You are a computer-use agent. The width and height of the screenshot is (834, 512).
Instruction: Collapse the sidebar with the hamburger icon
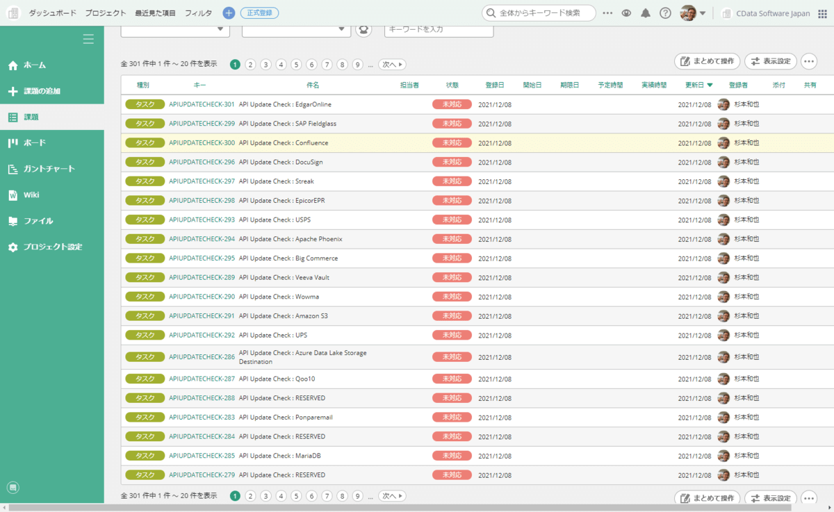point(88,39)
